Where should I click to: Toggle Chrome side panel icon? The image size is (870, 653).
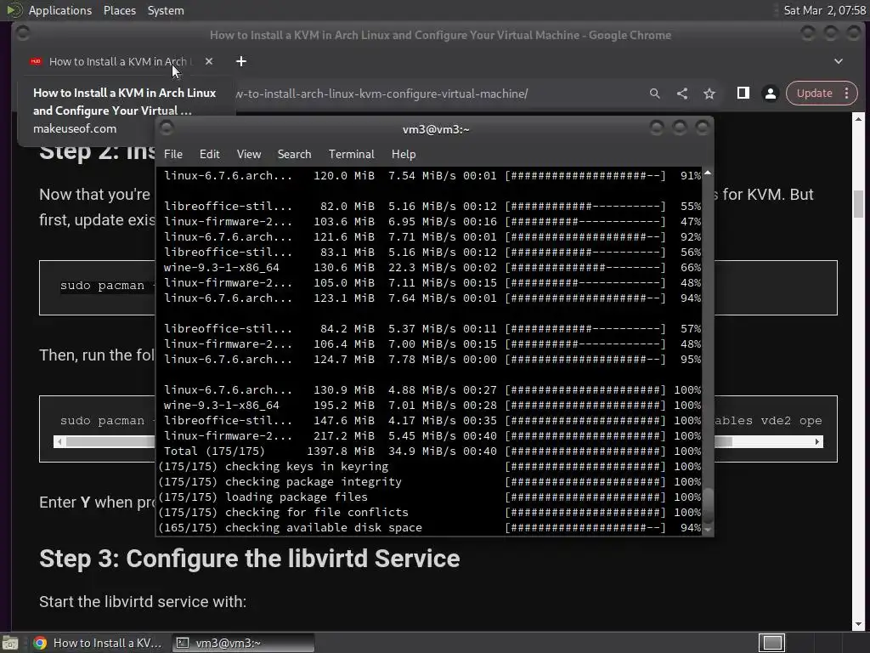click(743, 93)
